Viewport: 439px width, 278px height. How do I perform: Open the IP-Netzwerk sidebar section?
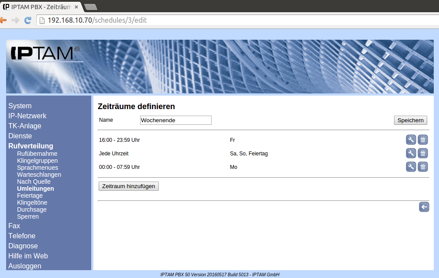(x=27, y=116)
